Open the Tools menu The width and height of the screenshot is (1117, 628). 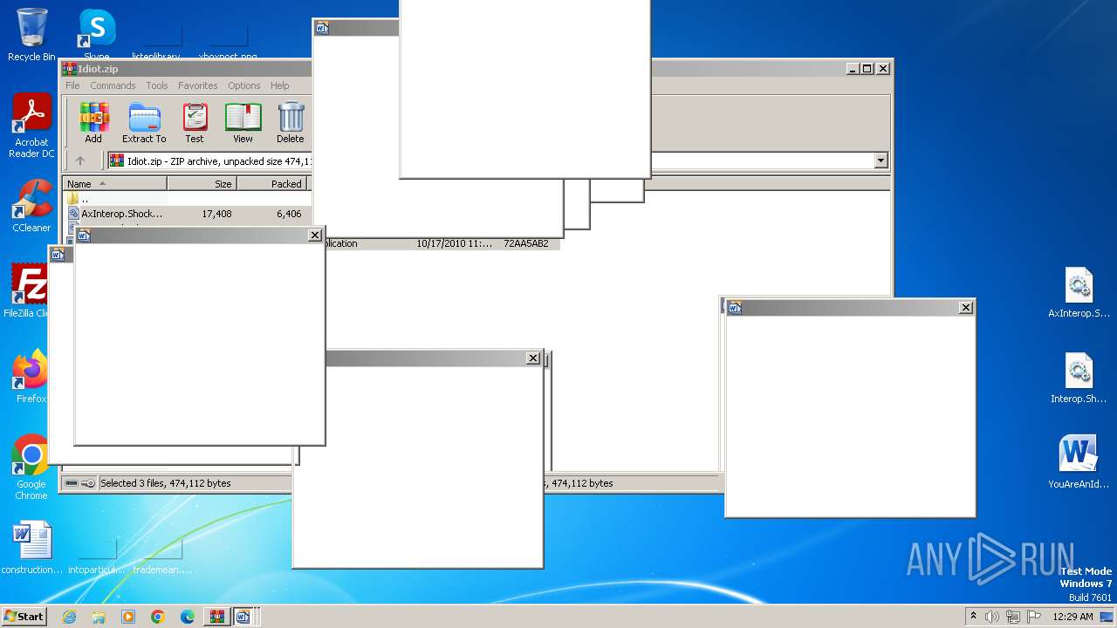click(x=157, y=85)
